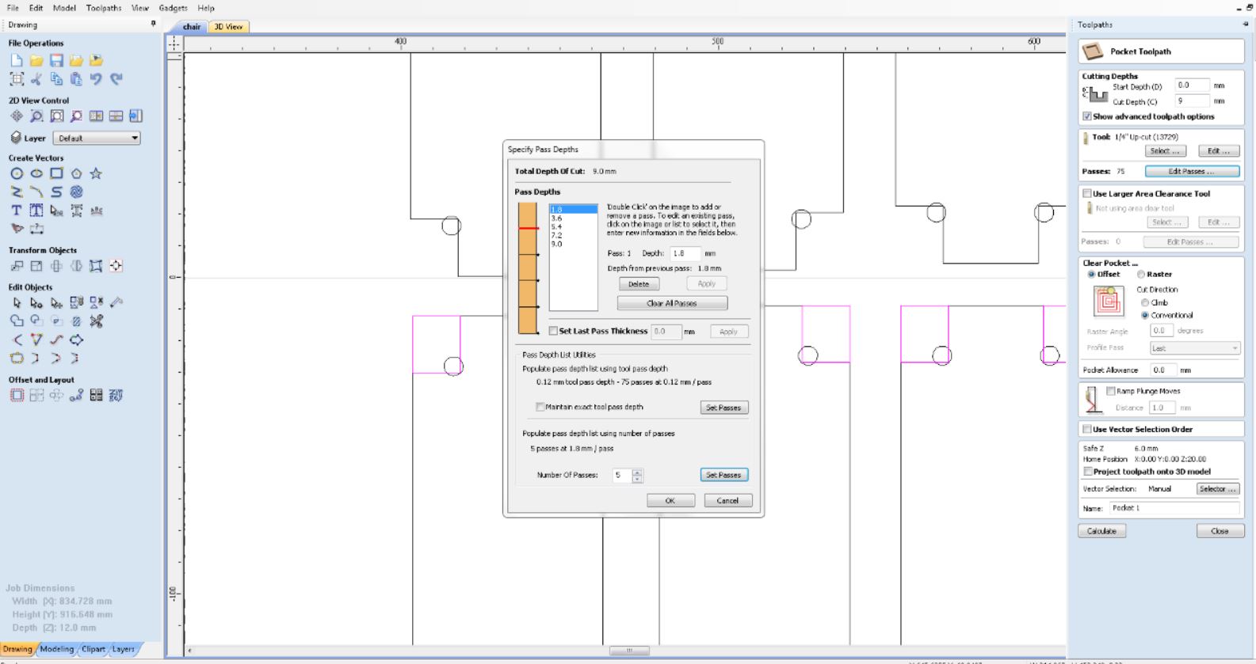Enable Use Larger Area Clearance Tool

pyautogui.click(x=1087, y=193)
